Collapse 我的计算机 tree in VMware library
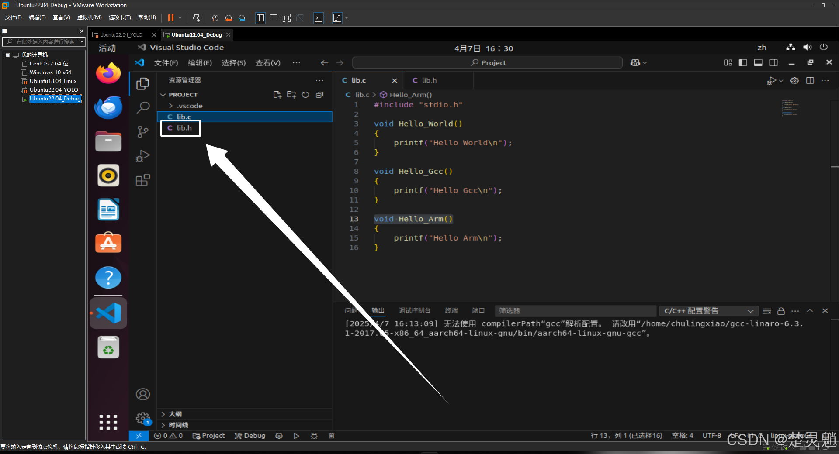This screenshot has width=839, height=454. [8, 55]
